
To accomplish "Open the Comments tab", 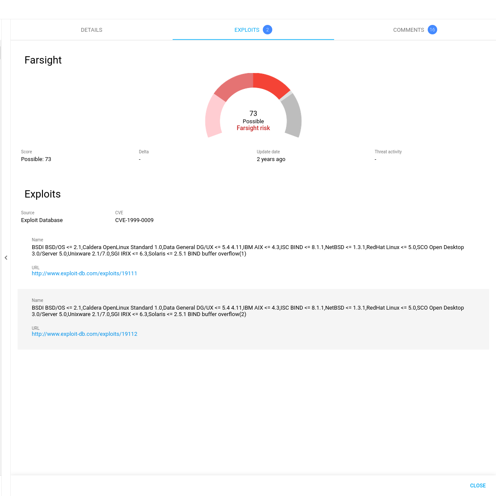I will click(x=408, y=30).
